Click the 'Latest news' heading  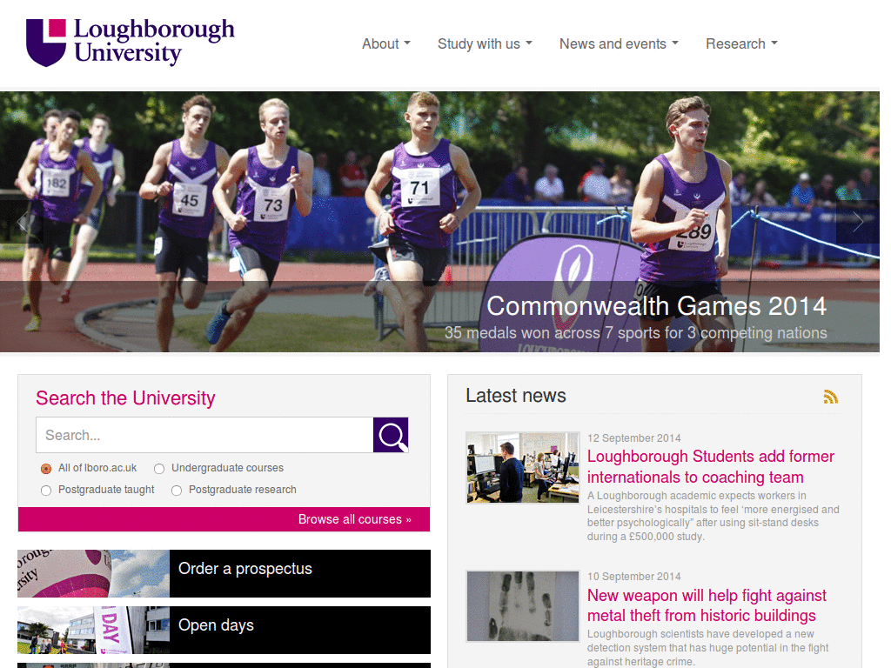pyautogui.click(x=515, y=396)
